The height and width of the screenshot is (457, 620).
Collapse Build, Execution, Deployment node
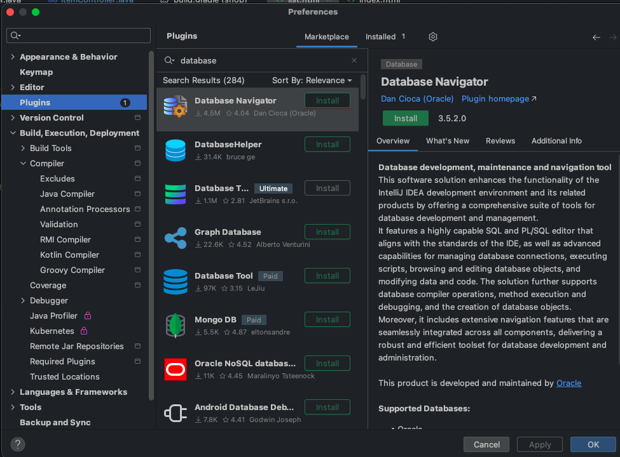pyautogui.click(x=13, y=133)
